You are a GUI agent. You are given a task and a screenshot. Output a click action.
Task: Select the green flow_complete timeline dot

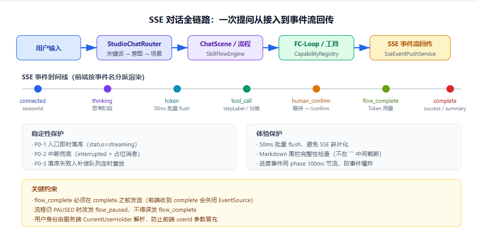pyautogui.click(x=386, y=89)
